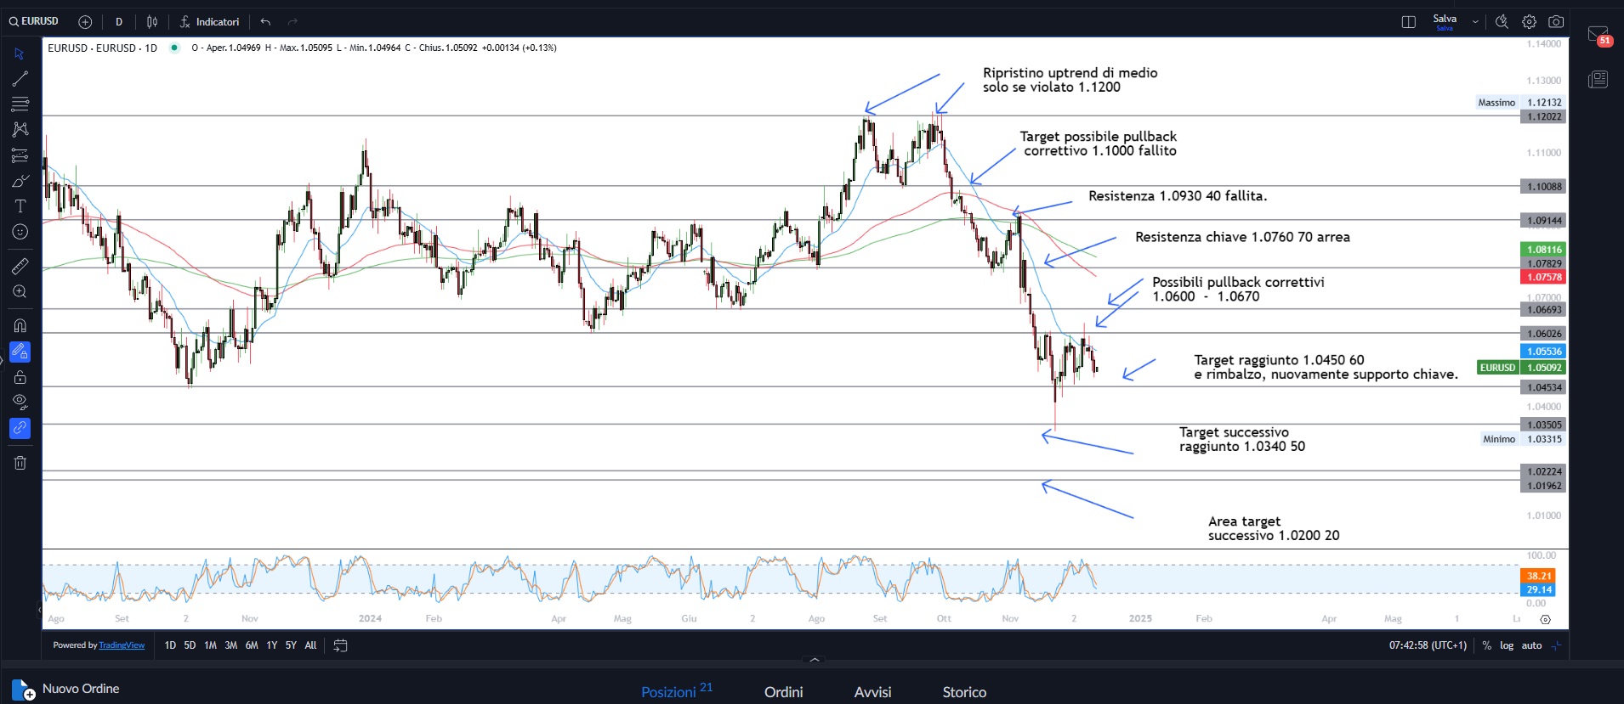1624x704 pixels.
Task: Open the mail inbox with 51 badge
Action: 1598,35
